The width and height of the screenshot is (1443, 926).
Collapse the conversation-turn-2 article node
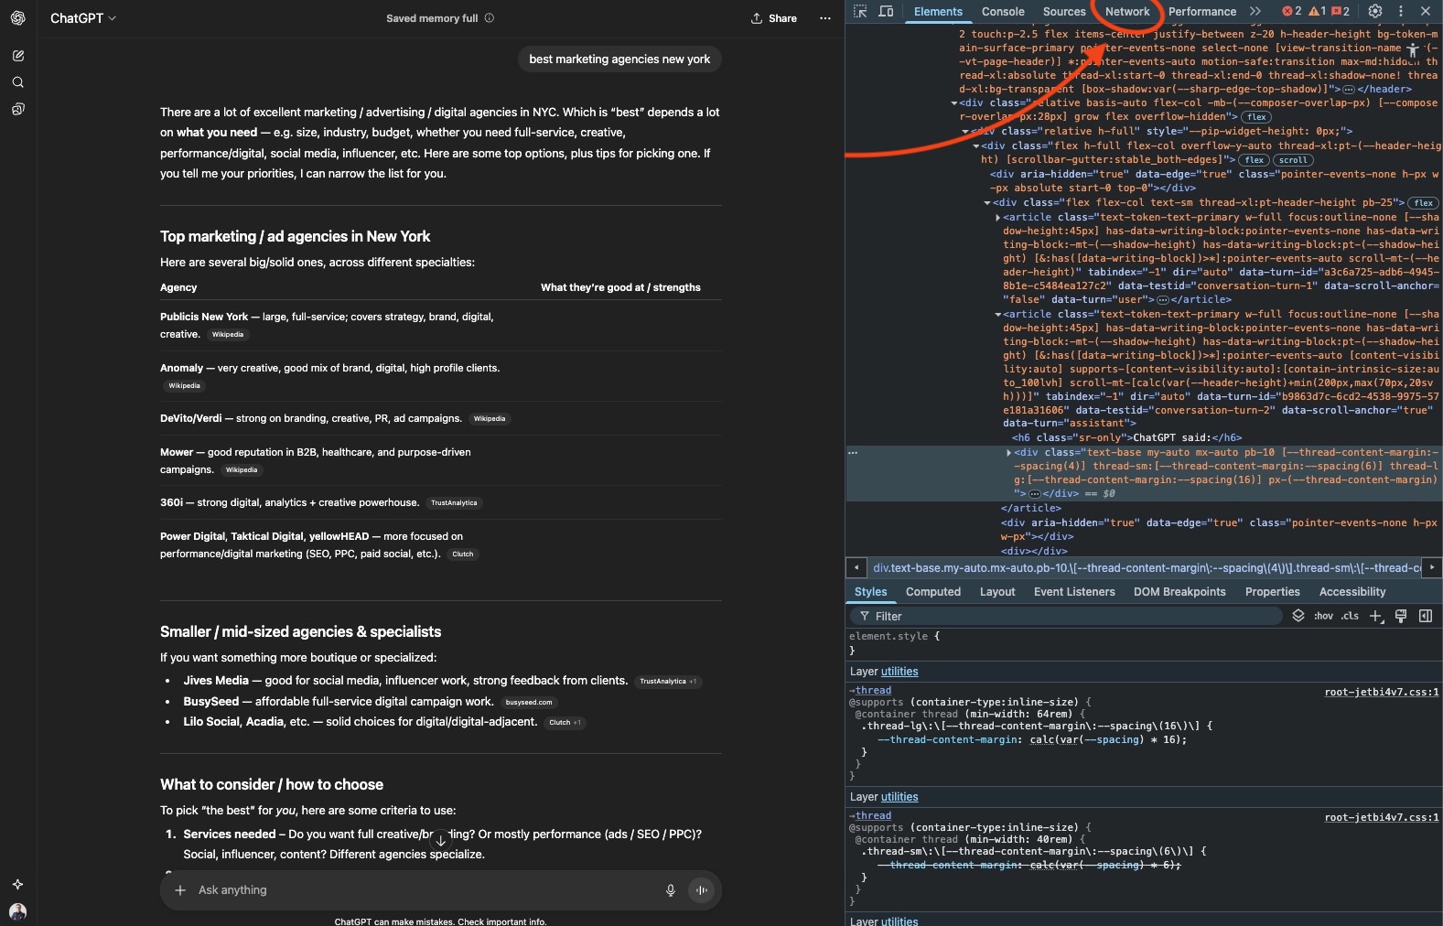[x=997, y=315]
